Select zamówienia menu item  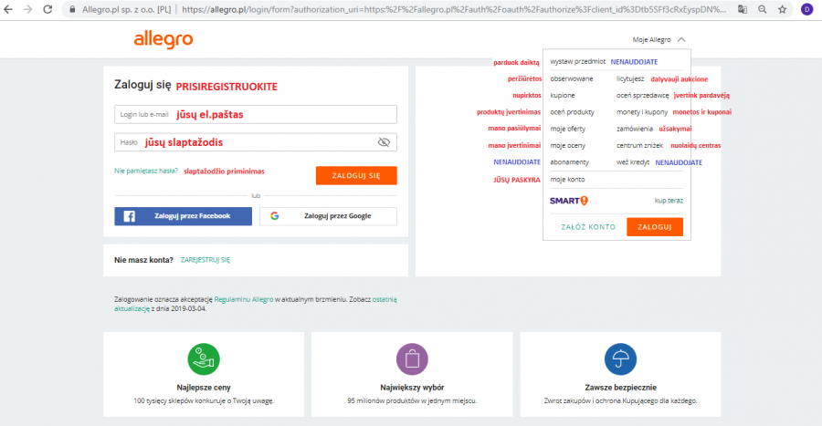(635, 129)
